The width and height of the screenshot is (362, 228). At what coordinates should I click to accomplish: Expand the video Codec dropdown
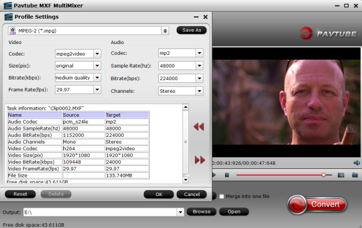[x=97, y=54]
